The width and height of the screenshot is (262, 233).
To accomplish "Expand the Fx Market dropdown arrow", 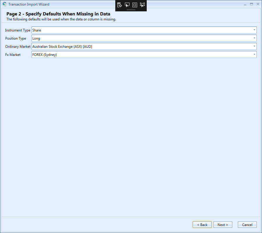I will click(254, 54).
